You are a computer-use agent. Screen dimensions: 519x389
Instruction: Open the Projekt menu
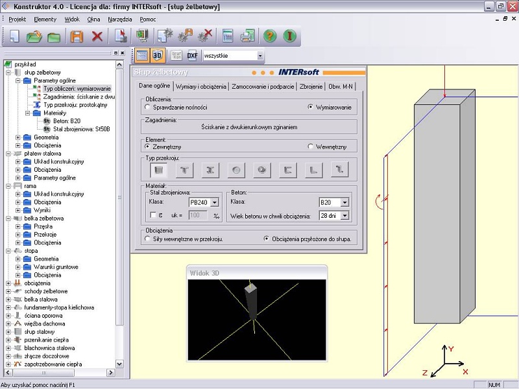18,19
